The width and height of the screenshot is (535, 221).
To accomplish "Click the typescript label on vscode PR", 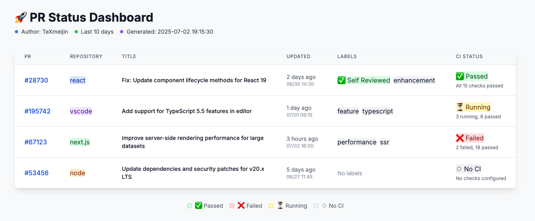I will coord(377,111).
